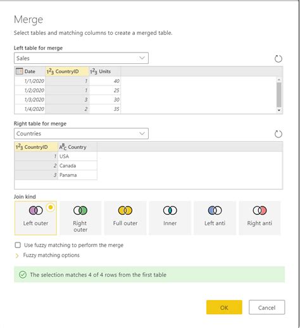Image resolution: width=300 pixels, height=328 pixels.
Task: Choose the Full outer join icon
Action: (125, 210)
